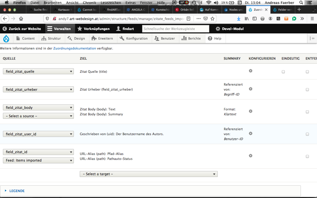Bookmark page with the star icon
The height and width of the screenshot is (198, 317).
[x=212, y=19]
